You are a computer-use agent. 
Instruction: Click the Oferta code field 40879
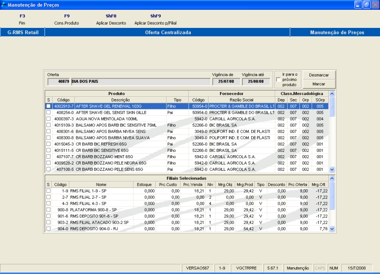[x=59, y=81]
